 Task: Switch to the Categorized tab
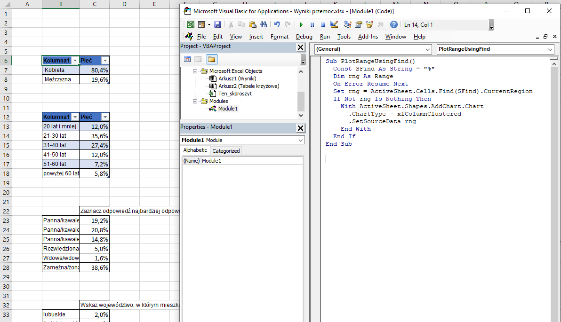point(226,151)
